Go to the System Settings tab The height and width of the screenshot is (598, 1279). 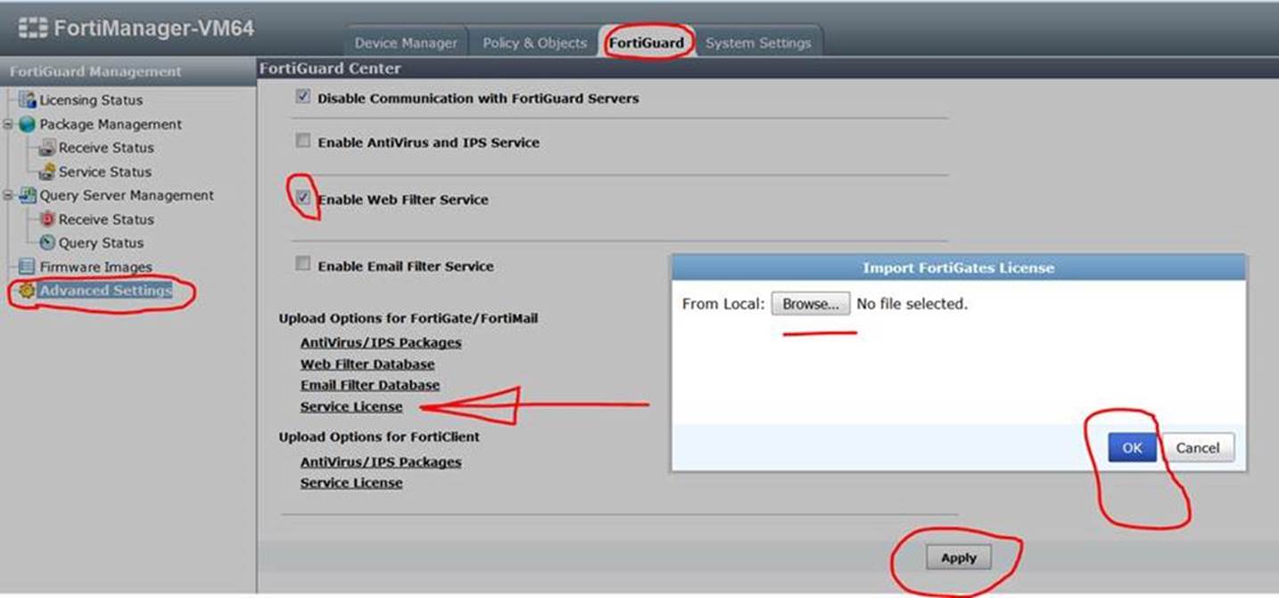tap(758, 43)
